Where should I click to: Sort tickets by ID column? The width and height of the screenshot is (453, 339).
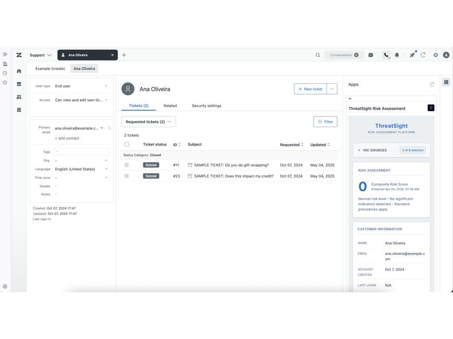177,145
